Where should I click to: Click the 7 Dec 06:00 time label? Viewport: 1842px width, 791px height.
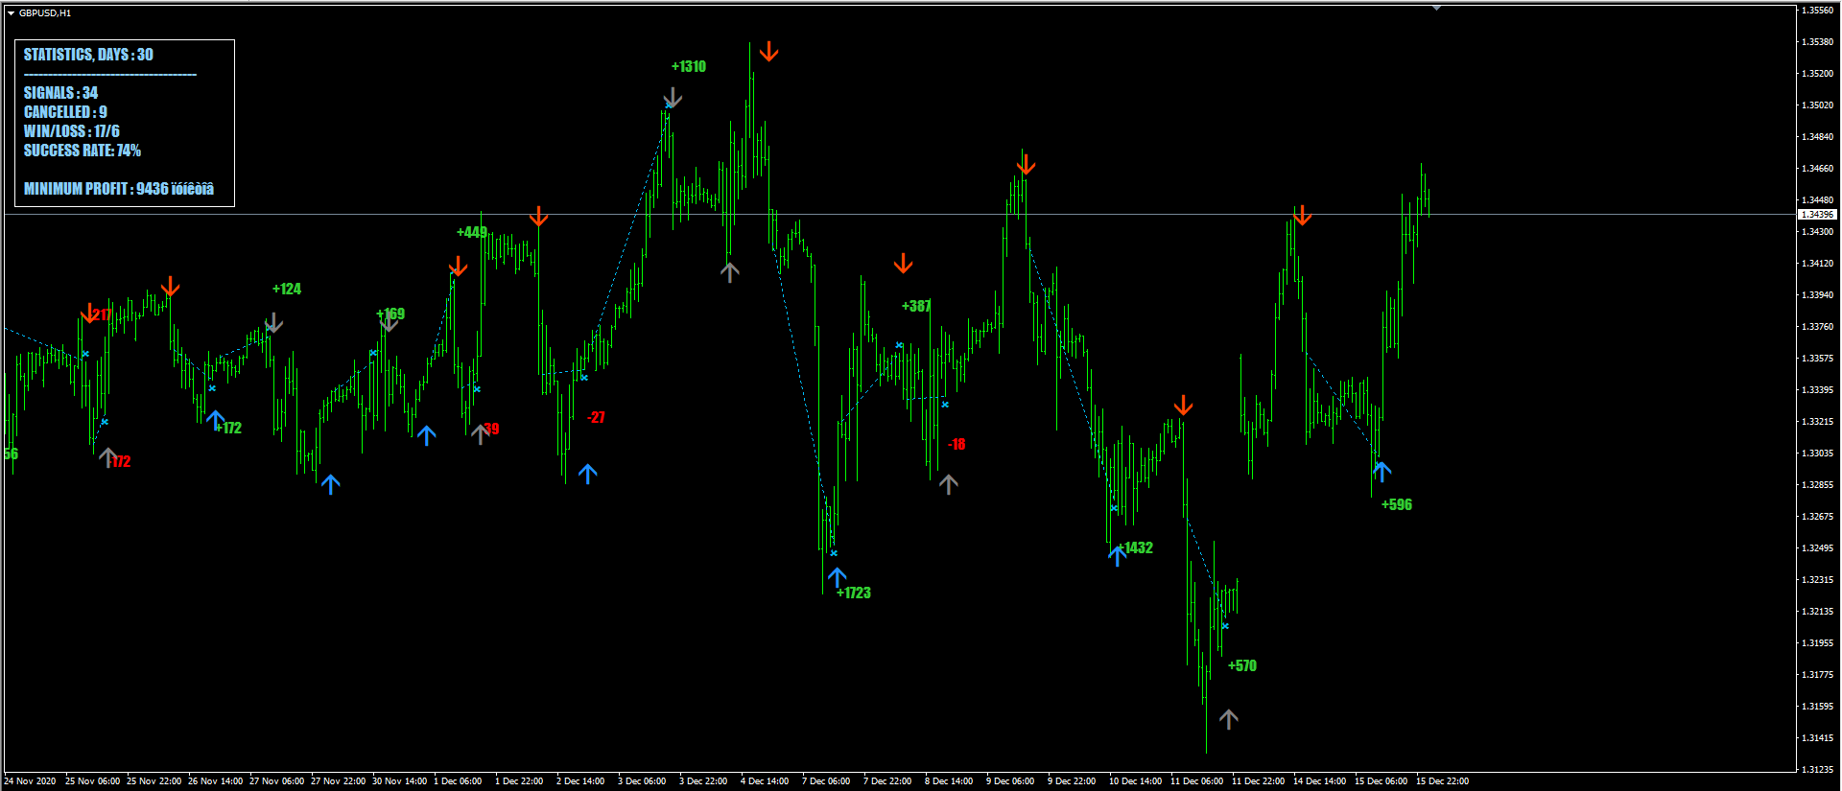(x=826, y=781)
